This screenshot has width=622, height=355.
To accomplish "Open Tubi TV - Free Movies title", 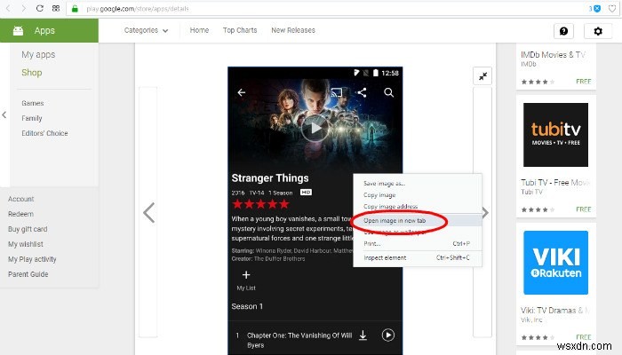I will (555, 183).
